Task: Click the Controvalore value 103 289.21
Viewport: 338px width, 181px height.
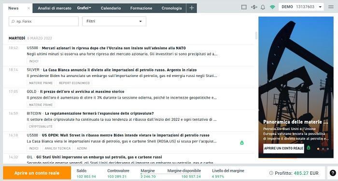Action: point(117,177)
